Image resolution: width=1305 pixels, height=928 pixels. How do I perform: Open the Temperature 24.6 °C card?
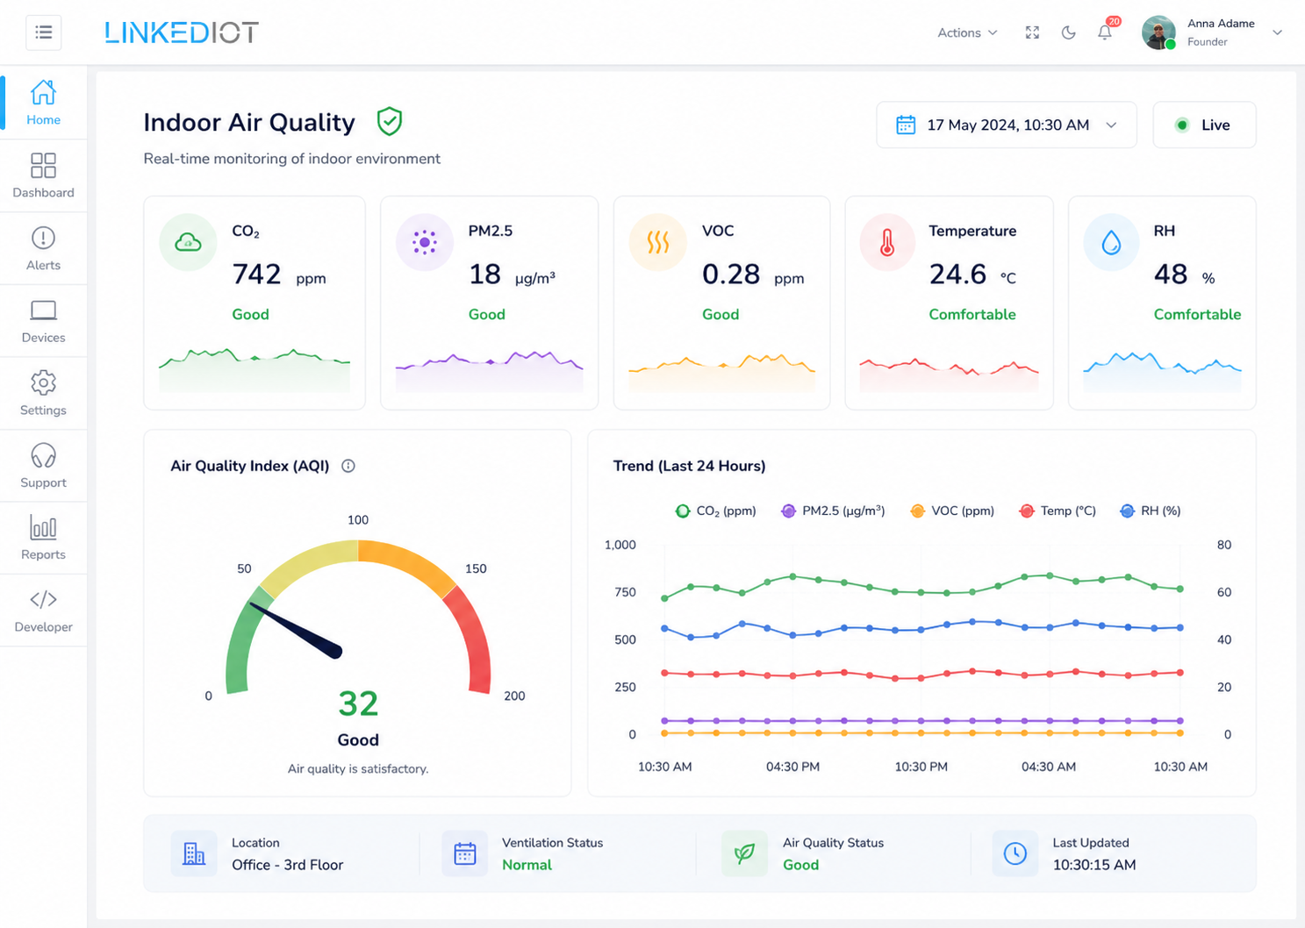(x=949, y=303)
